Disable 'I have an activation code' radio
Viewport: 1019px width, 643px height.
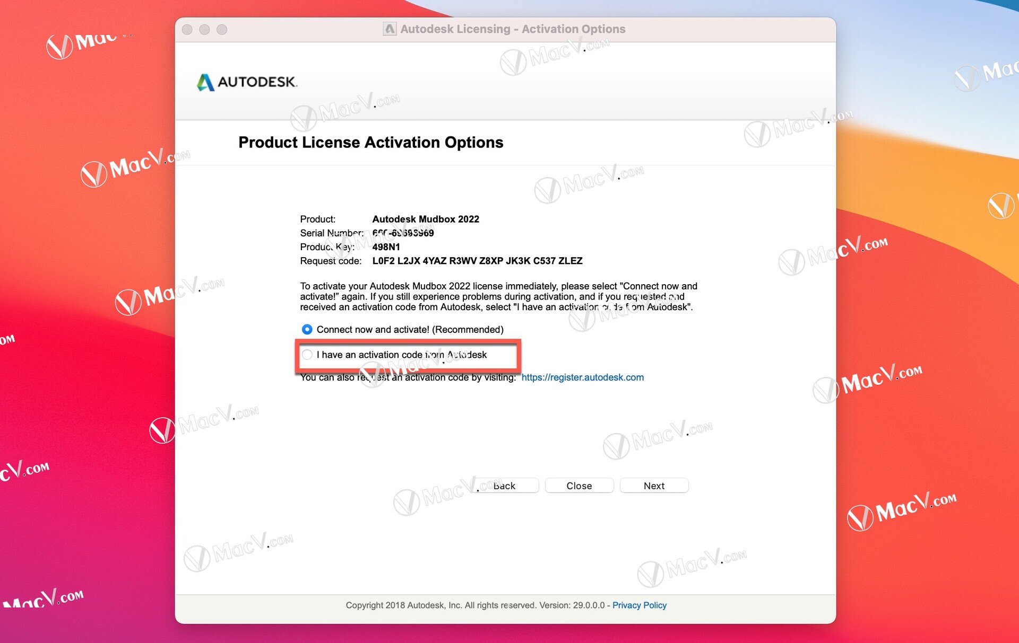click(308, 354)
